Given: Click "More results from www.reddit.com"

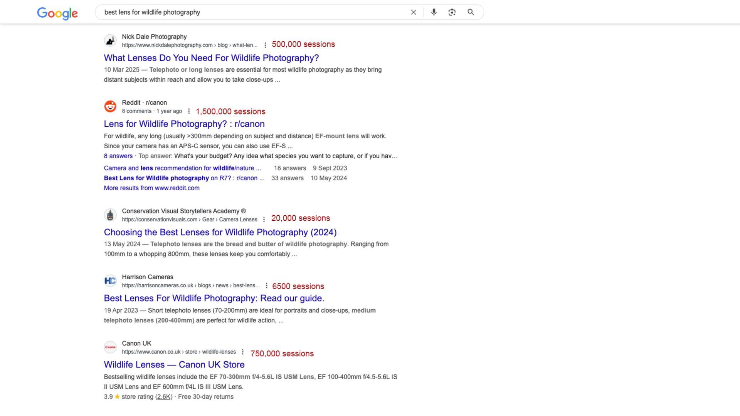Looking at the screenshot, I should tap(151, 188).
